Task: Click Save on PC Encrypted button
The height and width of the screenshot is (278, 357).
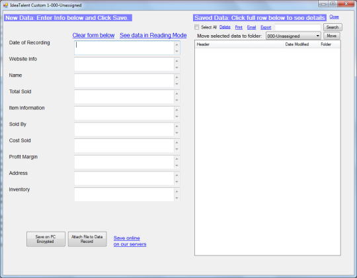Action: pyautogui.click(x=46, y=239)
